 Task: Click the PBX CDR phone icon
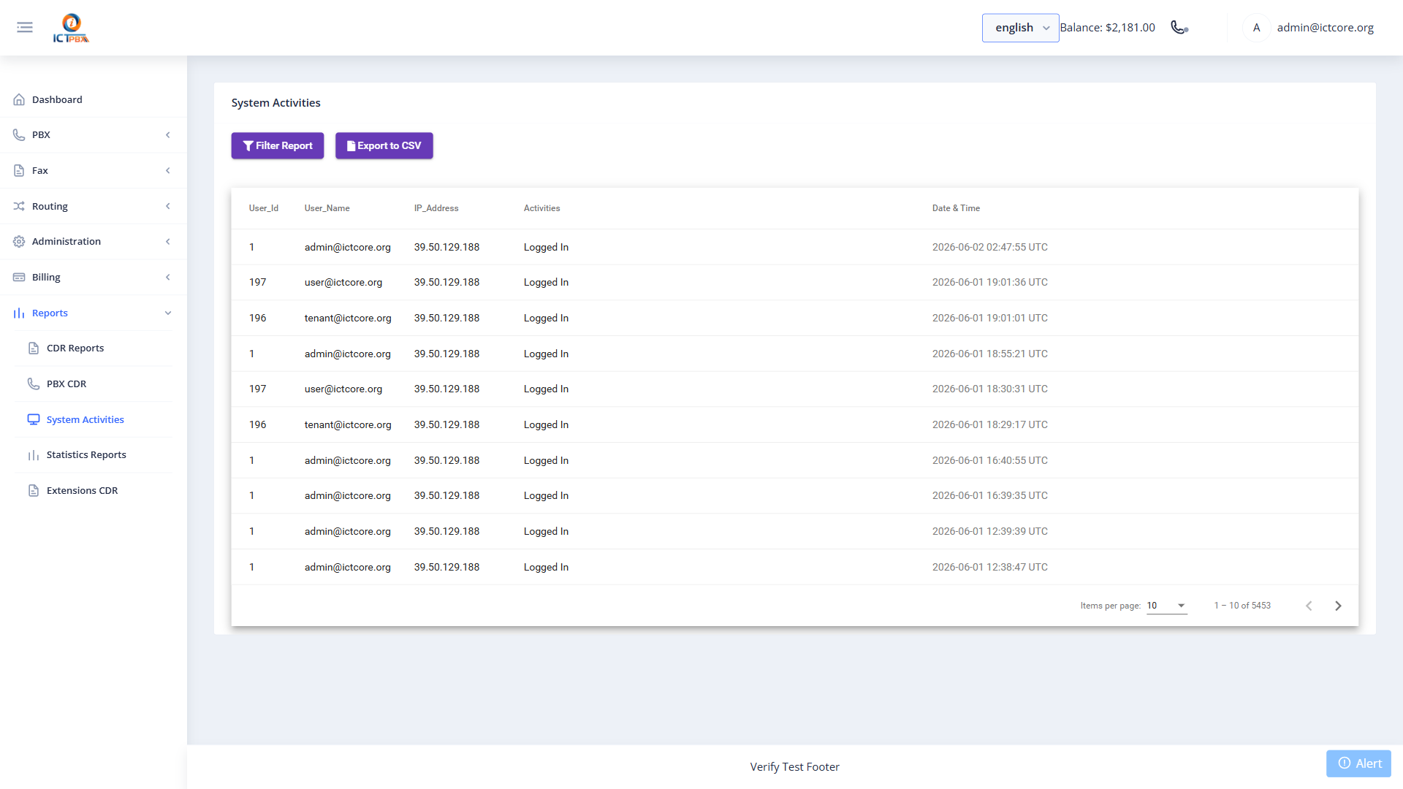pos(34,384)
